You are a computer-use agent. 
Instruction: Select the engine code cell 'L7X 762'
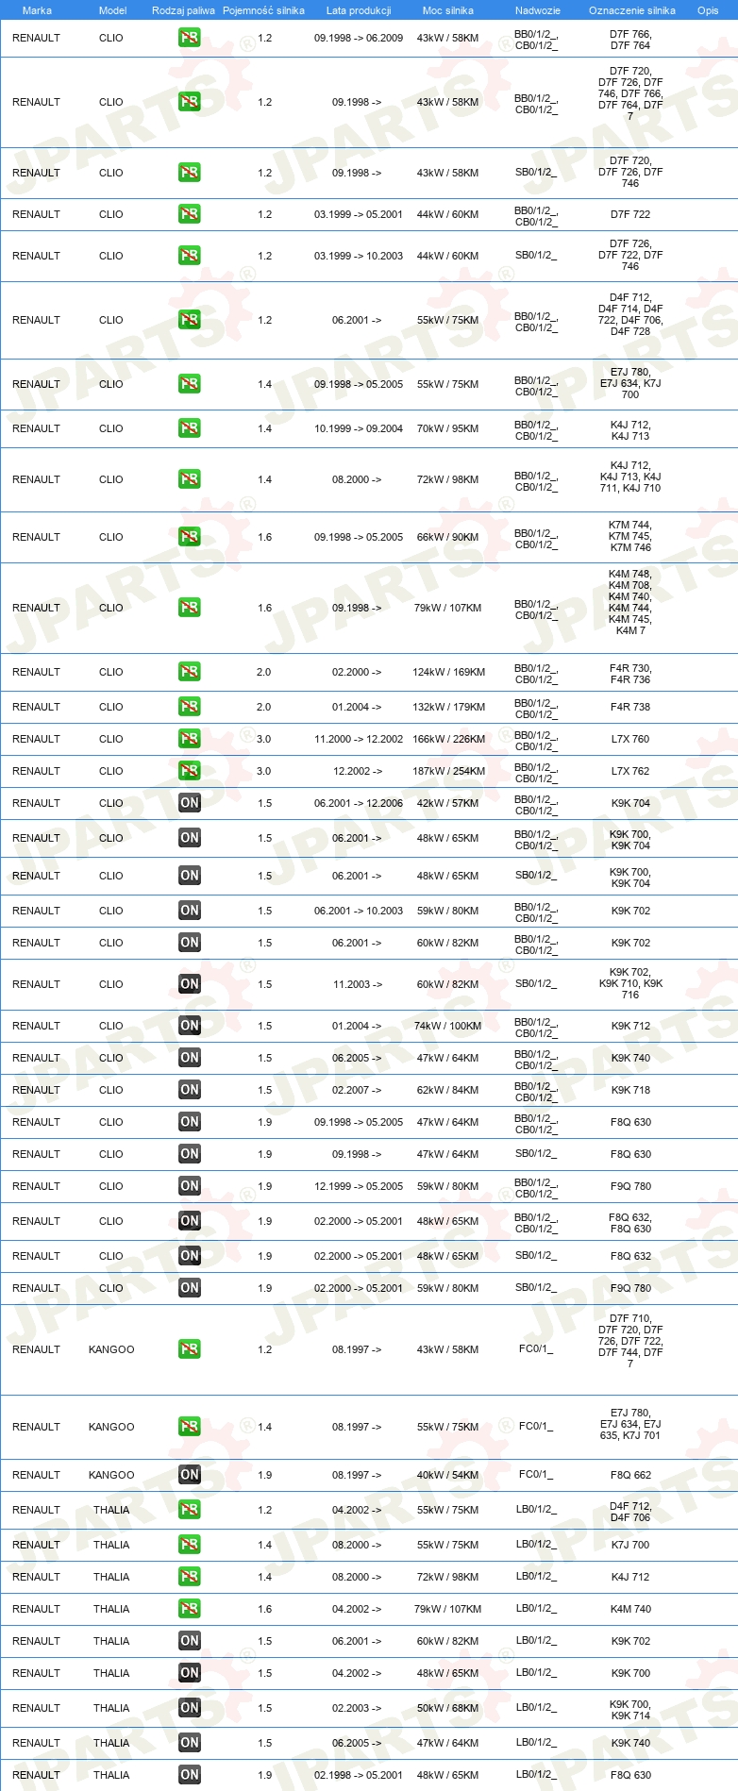[x=630, y=771]
